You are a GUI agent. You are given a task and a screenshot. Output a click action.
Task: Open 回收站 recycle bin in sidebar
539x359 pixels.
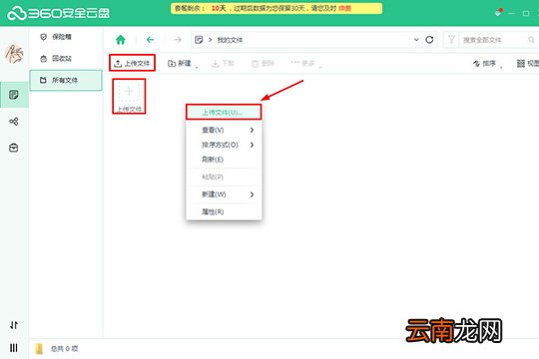56,59
